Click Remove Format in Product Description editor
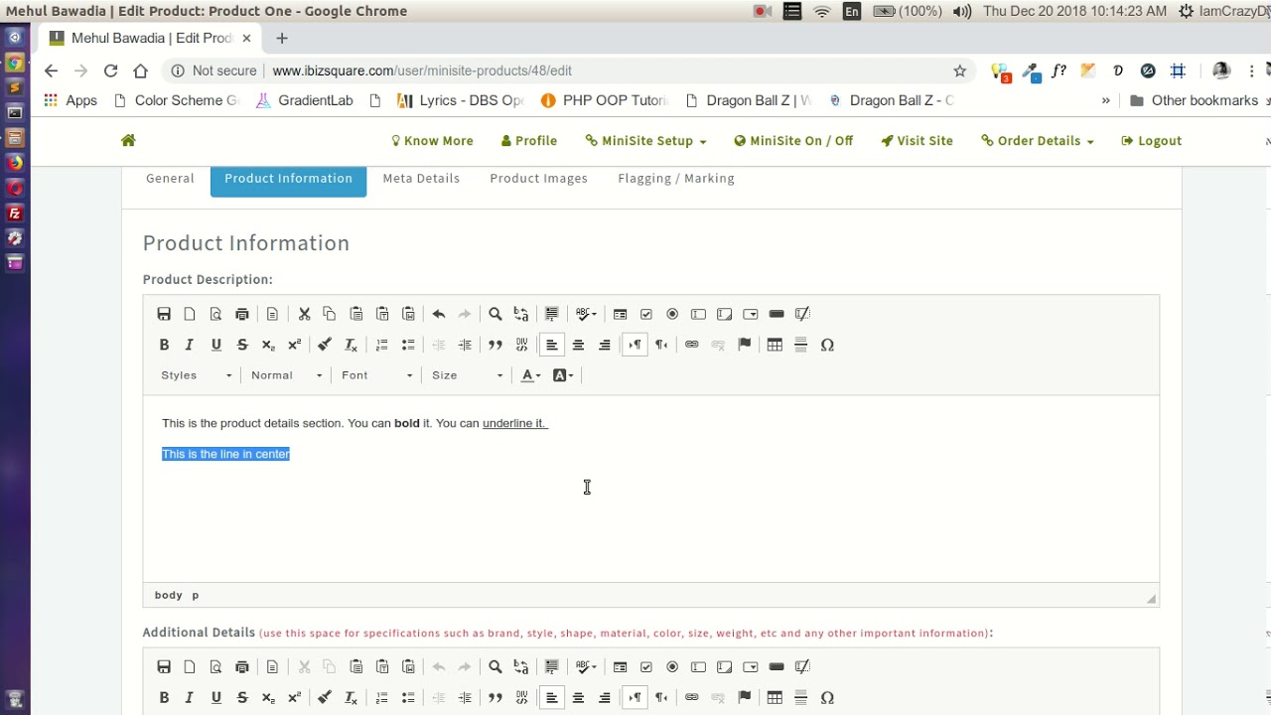The image size is (1271, 715). point(351,345)
